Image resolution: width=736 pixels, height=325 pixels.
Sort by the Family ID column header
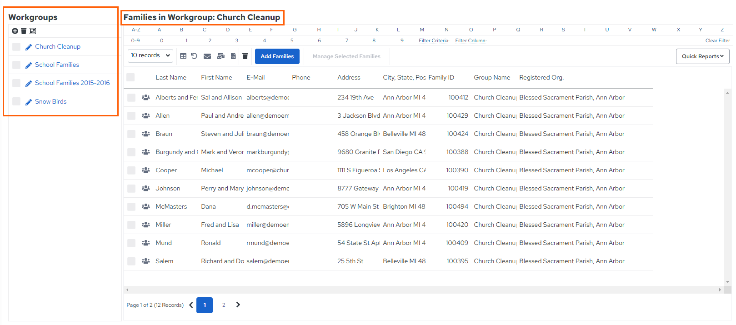[441, 77]
